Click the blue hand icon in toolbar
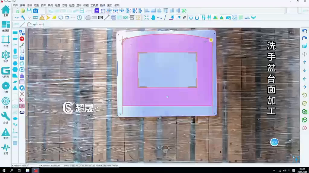Image resolution: width=309 pixels, height=173 pixels. click(x=153, y=18)
